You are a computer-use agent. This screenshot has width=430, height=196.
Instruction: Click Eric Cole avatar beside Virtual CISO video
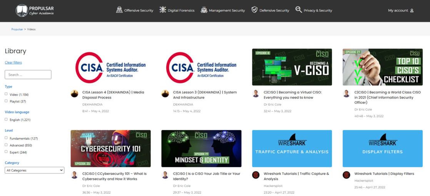256,94
